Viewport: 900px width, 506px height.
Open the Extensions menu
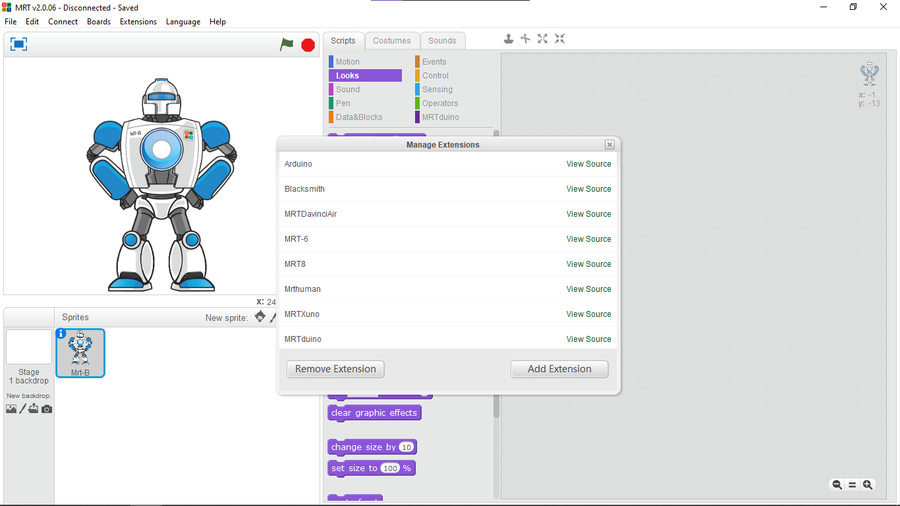tap(138, 22)
